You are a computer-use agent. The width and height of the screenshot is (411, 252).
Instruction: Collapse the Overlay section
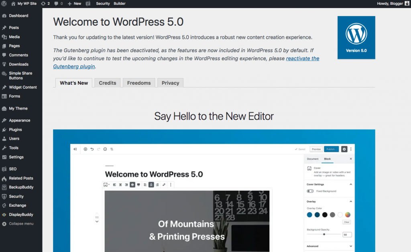click(350, 201)
